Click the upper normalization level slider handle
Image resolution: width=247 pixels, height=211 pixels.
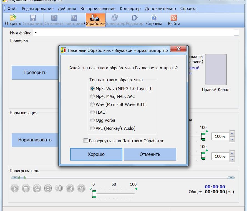coord(203,137)
